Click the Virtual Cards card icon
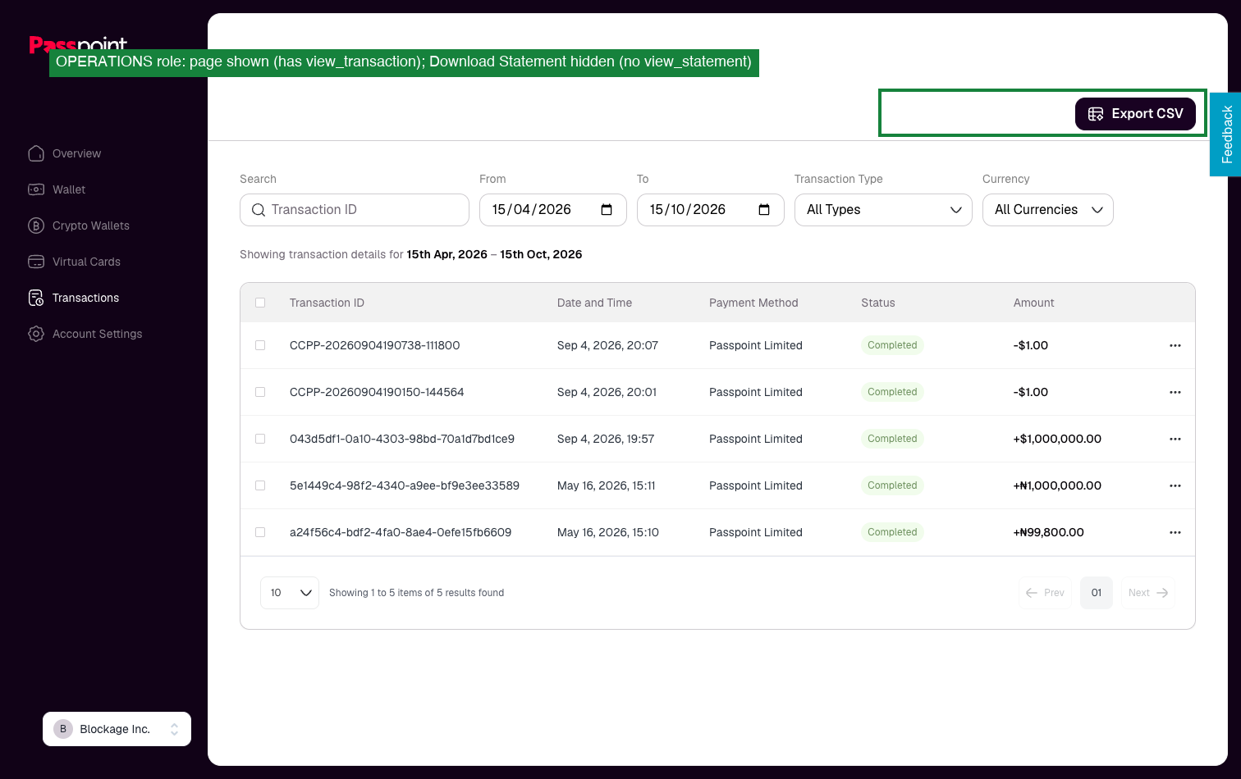This screenshot has width=1241, height=779. pyautogui.click(x=36, y=262)
